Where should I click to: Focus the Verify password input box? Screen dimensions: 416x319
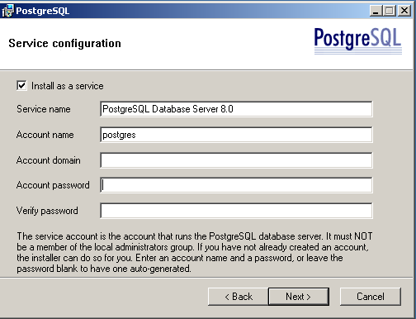point(236,211)
